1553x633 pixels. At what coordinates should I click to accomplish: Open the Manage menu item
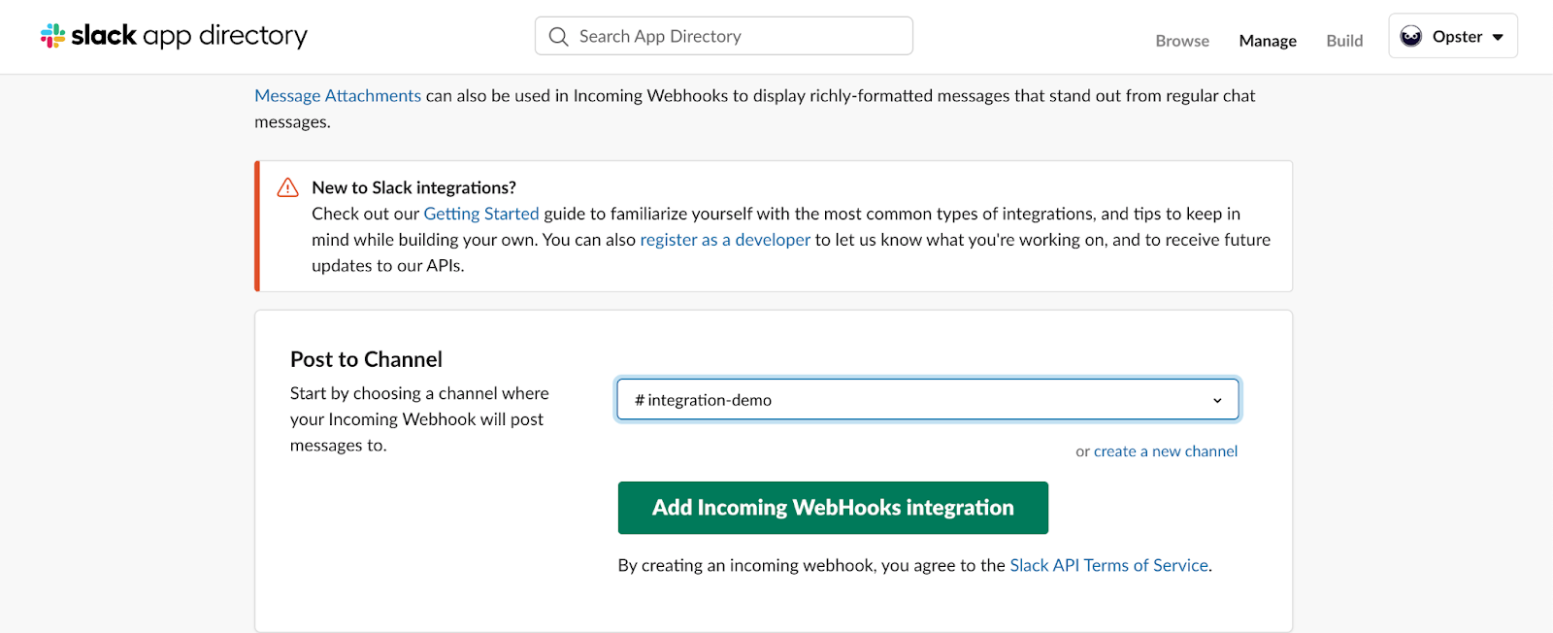(x=1268, y=41)
